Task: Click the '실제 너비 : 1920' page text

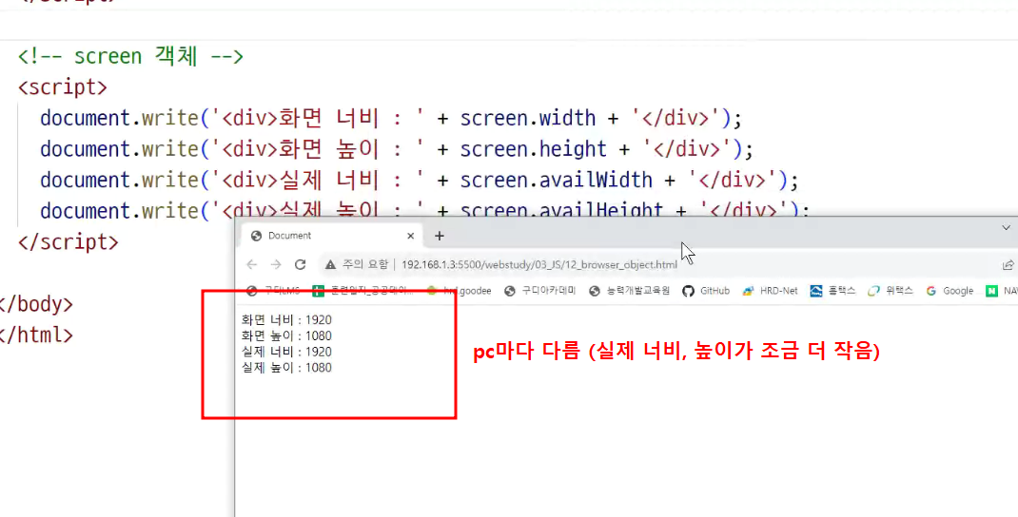Action: click(x=286, y=352)
